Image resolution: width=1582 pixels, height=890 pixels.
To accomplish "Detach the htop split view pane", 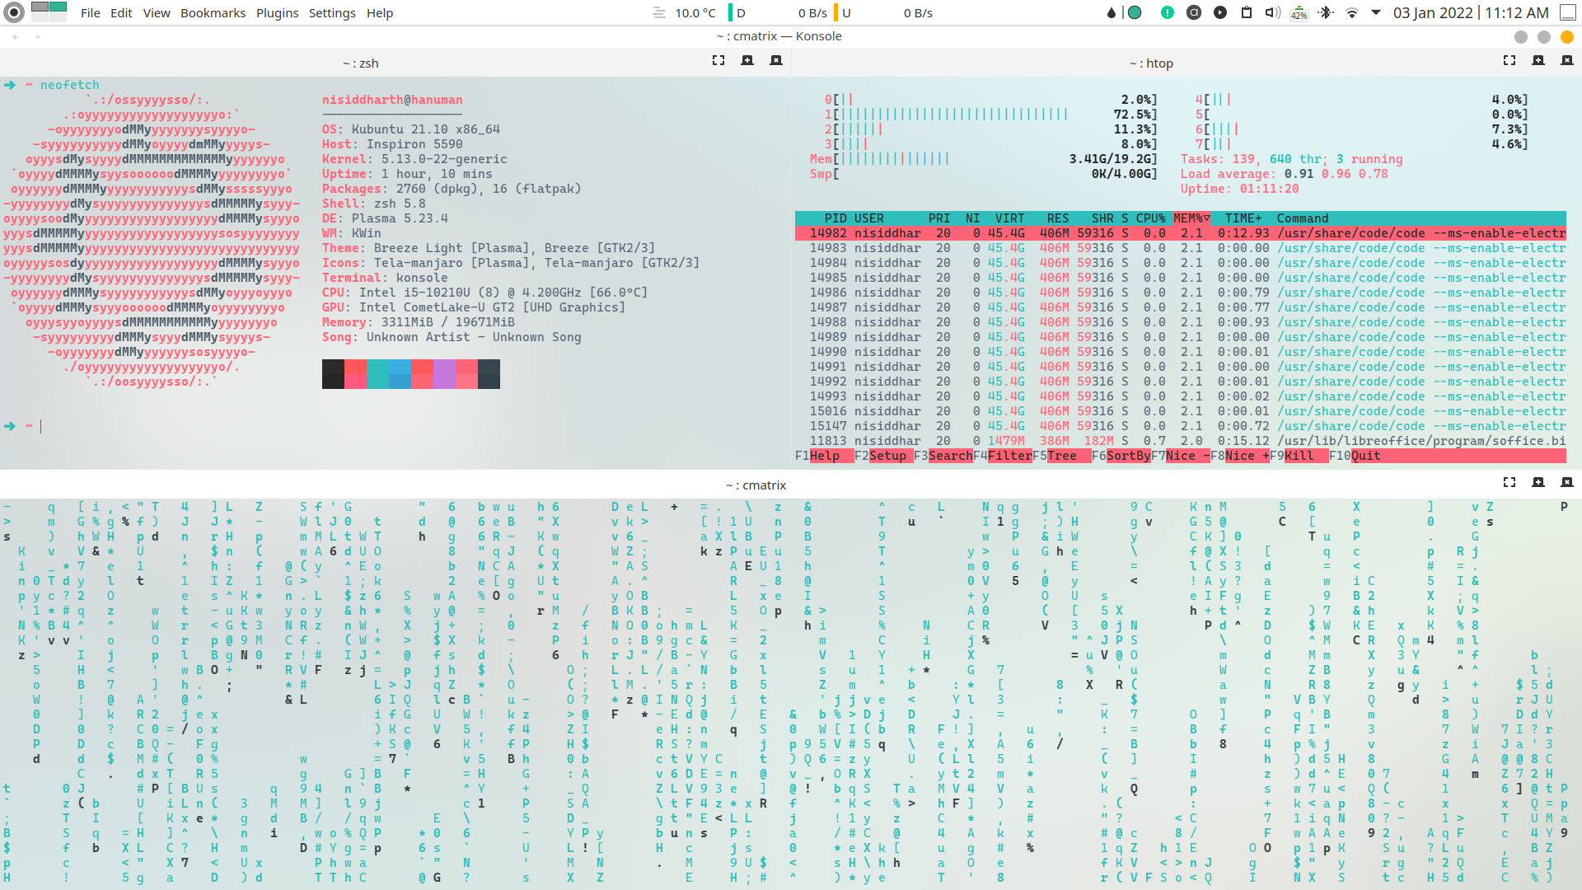I will [x=1538, y=60].
